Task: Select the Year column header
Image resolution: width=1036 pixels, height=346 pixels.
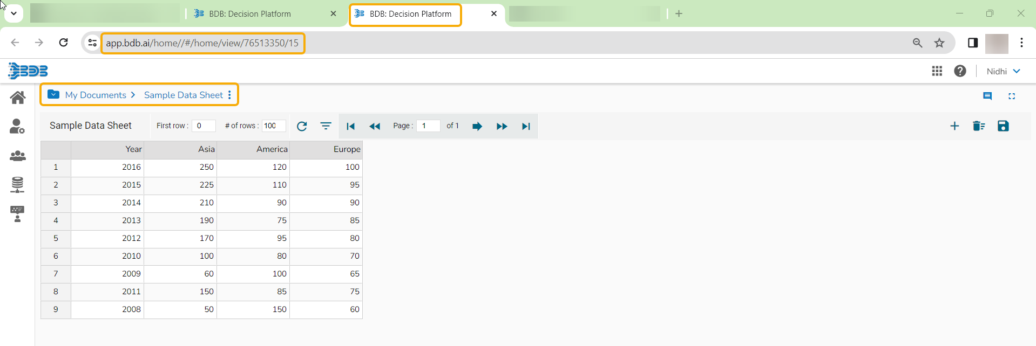Action: pyautogui.click(x=107, y=149)
